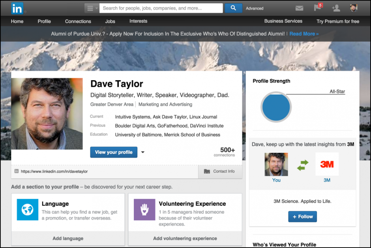Expand the arrow beside View your profile
Screen dimensions: 371x248
142,152
